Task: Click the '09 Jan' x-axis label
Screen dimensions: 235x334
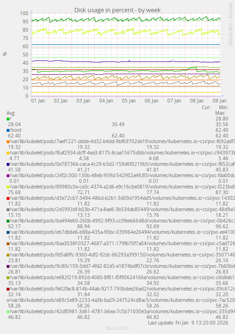Action: pyautogui.click(x=220, y=101)
